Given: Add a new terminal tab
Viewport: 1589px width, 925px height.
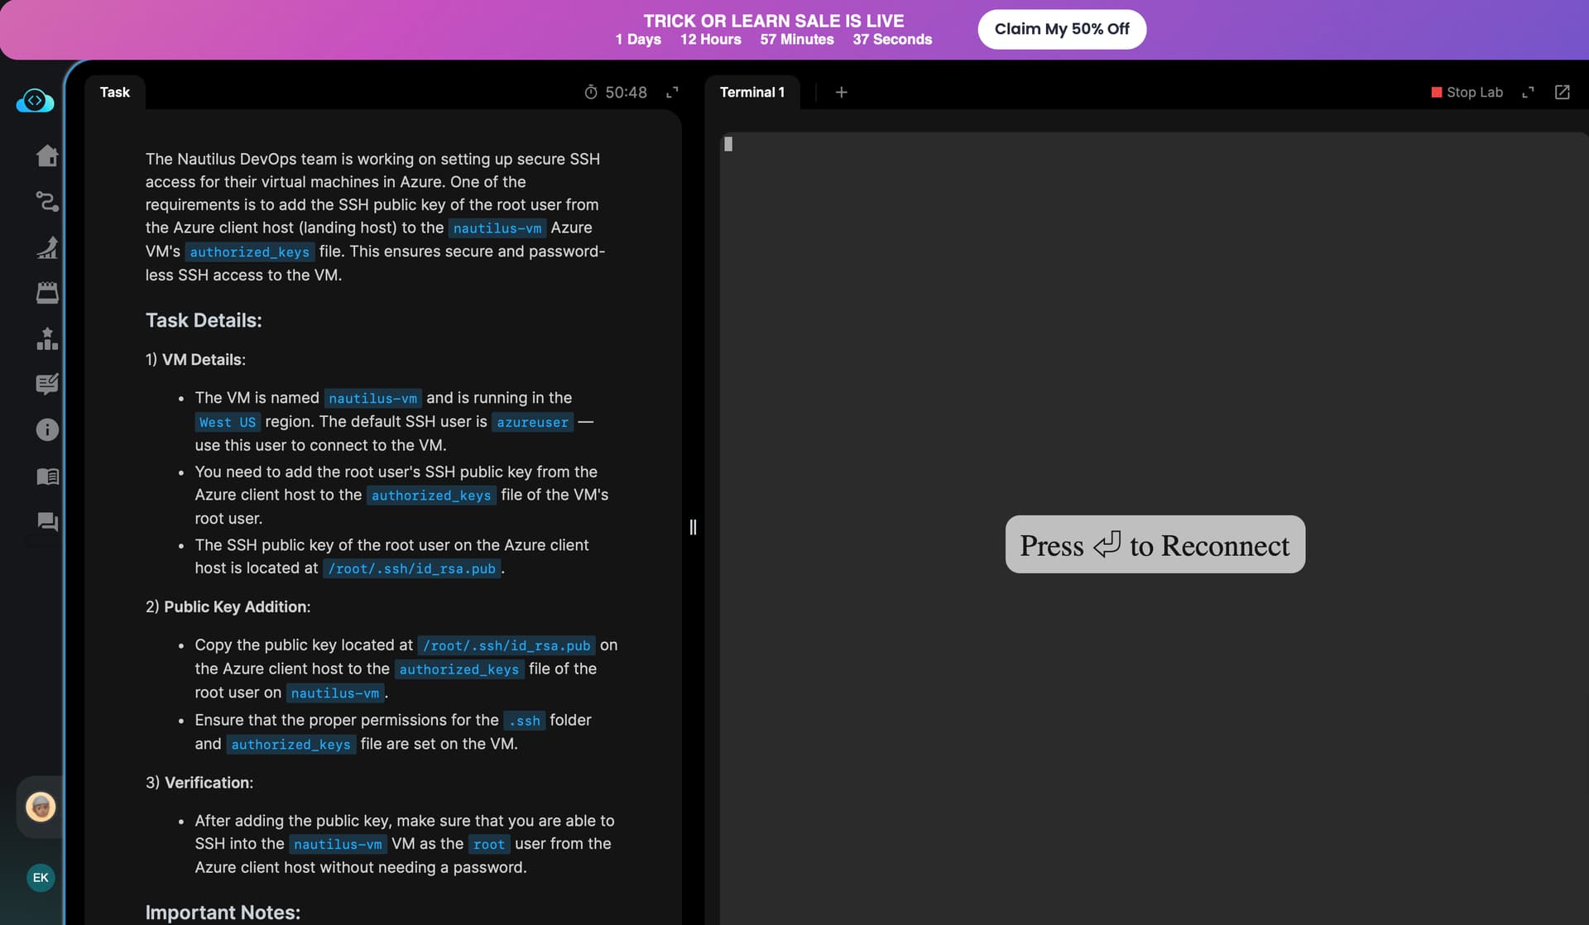Looking at the screenshot, I should point(841,93).
